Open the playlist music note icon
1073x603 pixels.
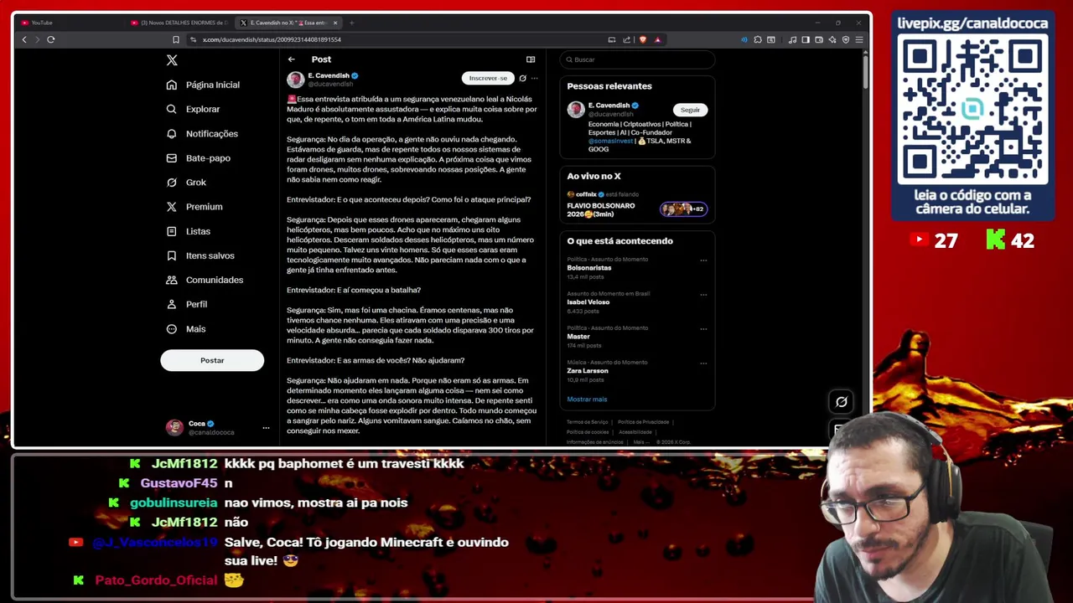[792, 39]
